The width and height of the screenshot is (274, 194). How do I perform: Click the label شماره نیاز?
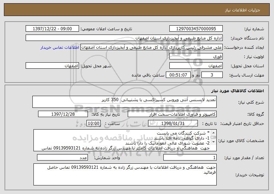[x=254, y=29]
